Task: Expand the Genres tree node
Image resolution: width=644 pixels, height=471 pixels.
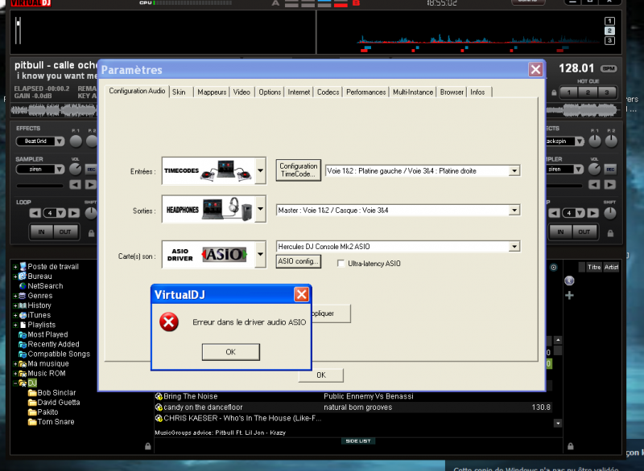Action: (x=15, y=296)
